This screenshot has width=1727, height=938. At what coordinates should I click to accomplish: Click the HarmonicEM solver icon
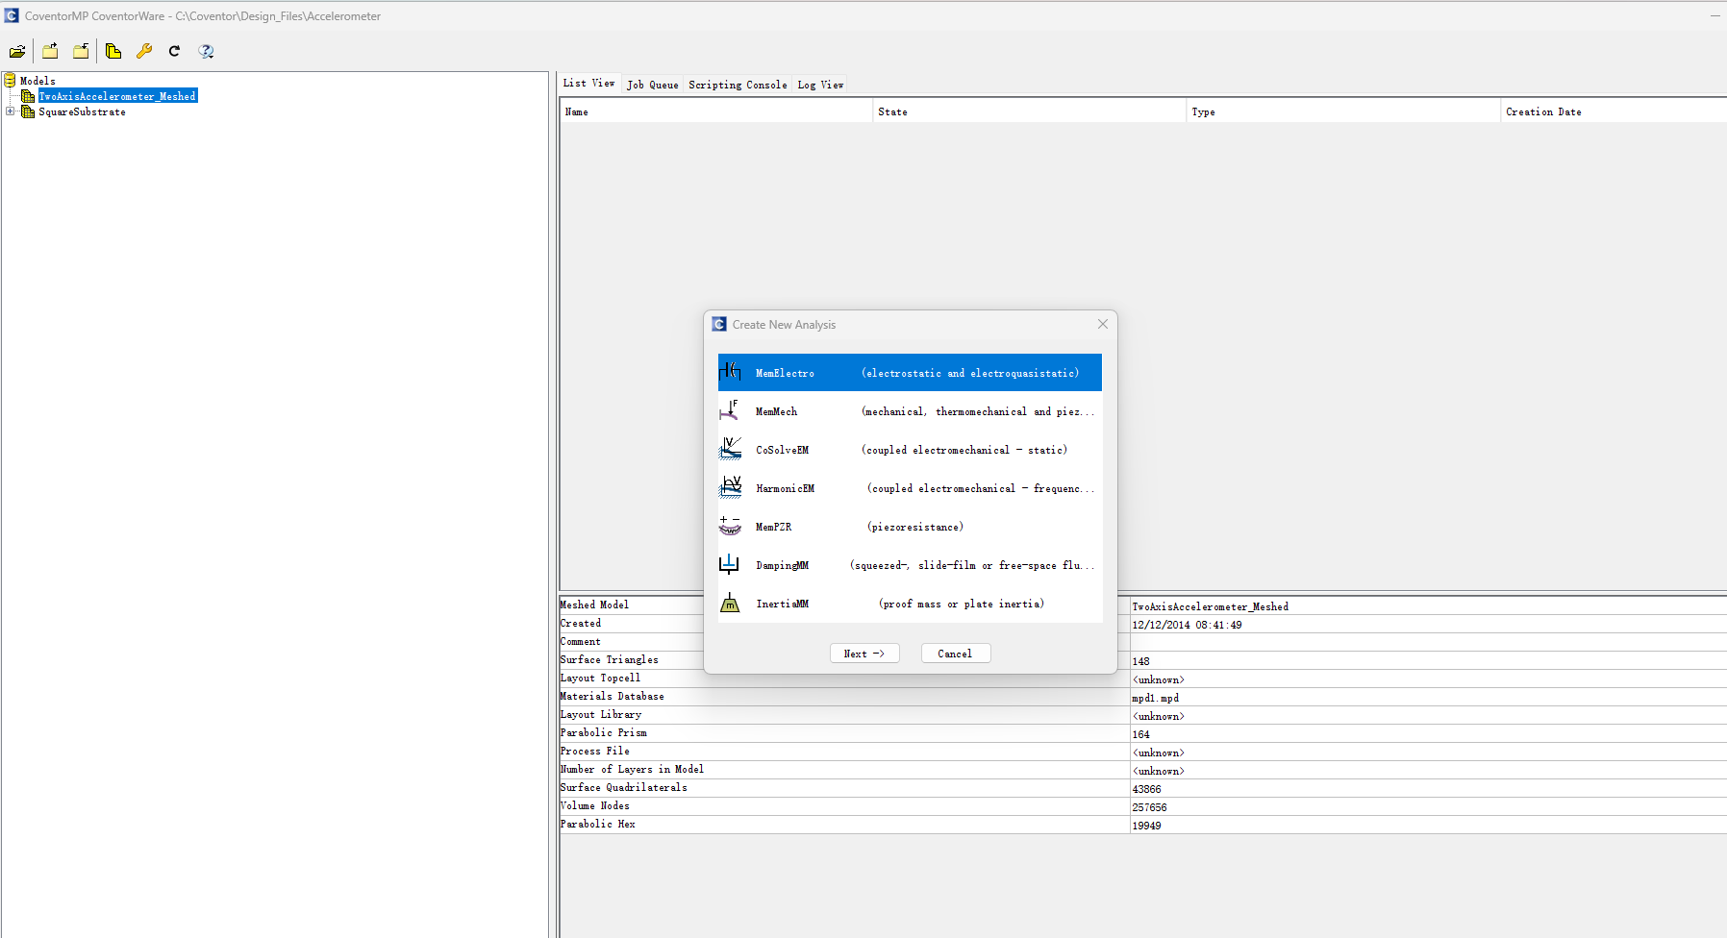(730, 487)
